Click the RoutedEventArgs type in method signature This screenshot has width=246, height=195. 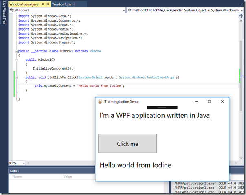point(160,77)
